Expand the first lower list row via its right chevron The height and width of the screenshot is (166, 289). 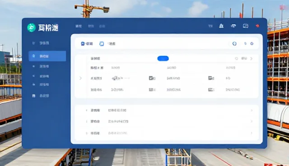(252, 111)
